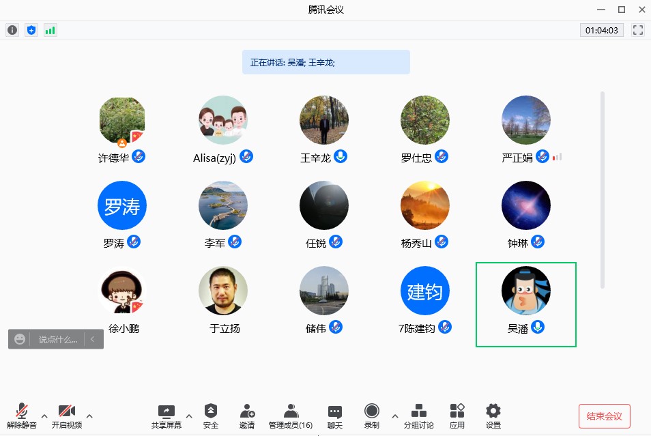
Task: Open 分组讨论 breakout rooms
Action: pos(418,416)
